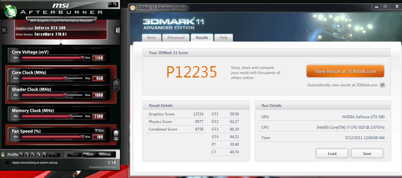Click the Core Clock value field 950
The width and height of the screenshot is (402, 178).
coord(98,78)
